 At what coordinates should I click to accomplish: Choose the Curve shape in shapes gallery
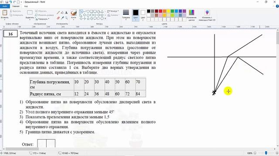pyautogui.click(x=85, y=11)
